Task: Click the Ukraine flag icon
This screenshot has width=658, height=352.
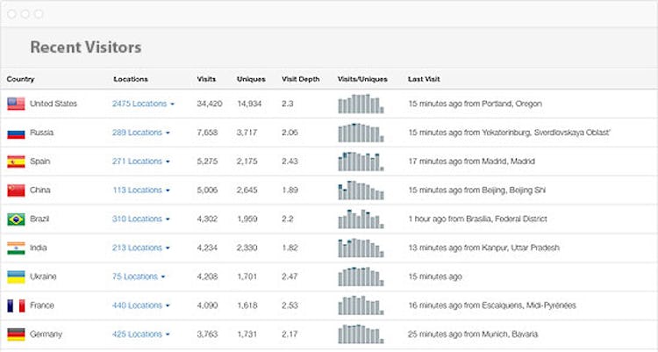Action: pyautogui.click(x=16, y=277)
